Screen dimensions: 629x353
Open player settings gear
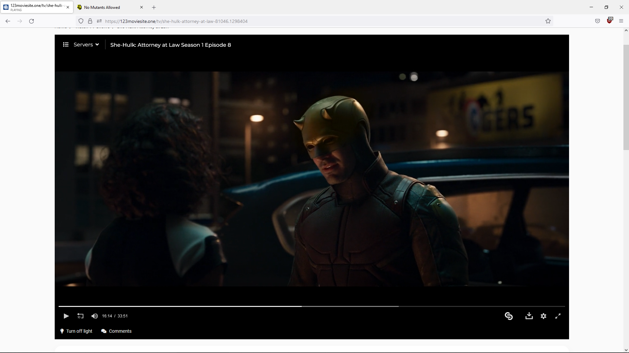tap(543, 316)
